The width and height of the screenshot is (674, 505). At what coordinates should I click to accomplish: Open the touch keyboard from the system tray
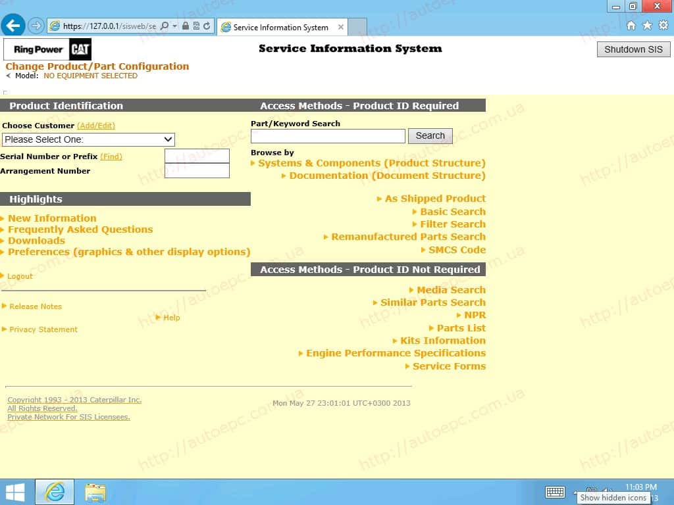(x=555, y=492)
